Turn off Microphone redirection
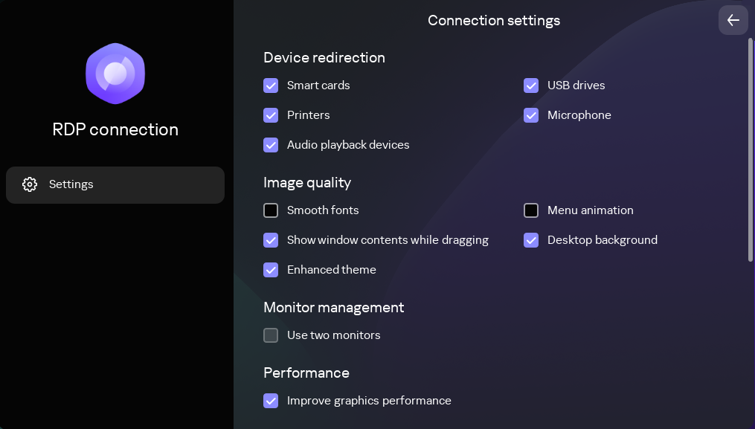Viewport: 755px width, 429px height. coord(531,115)
